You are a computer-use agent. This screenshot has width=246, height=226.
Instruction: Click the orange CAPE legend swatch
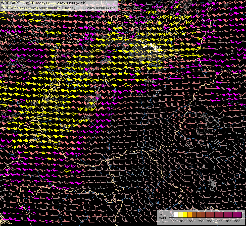point(189,215)
